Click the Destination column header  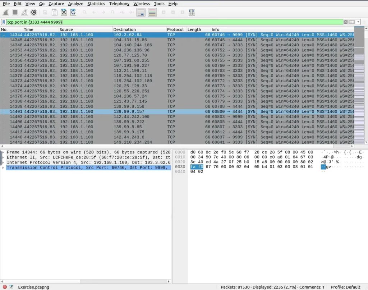pyautogui.click(x=125, y=29)
